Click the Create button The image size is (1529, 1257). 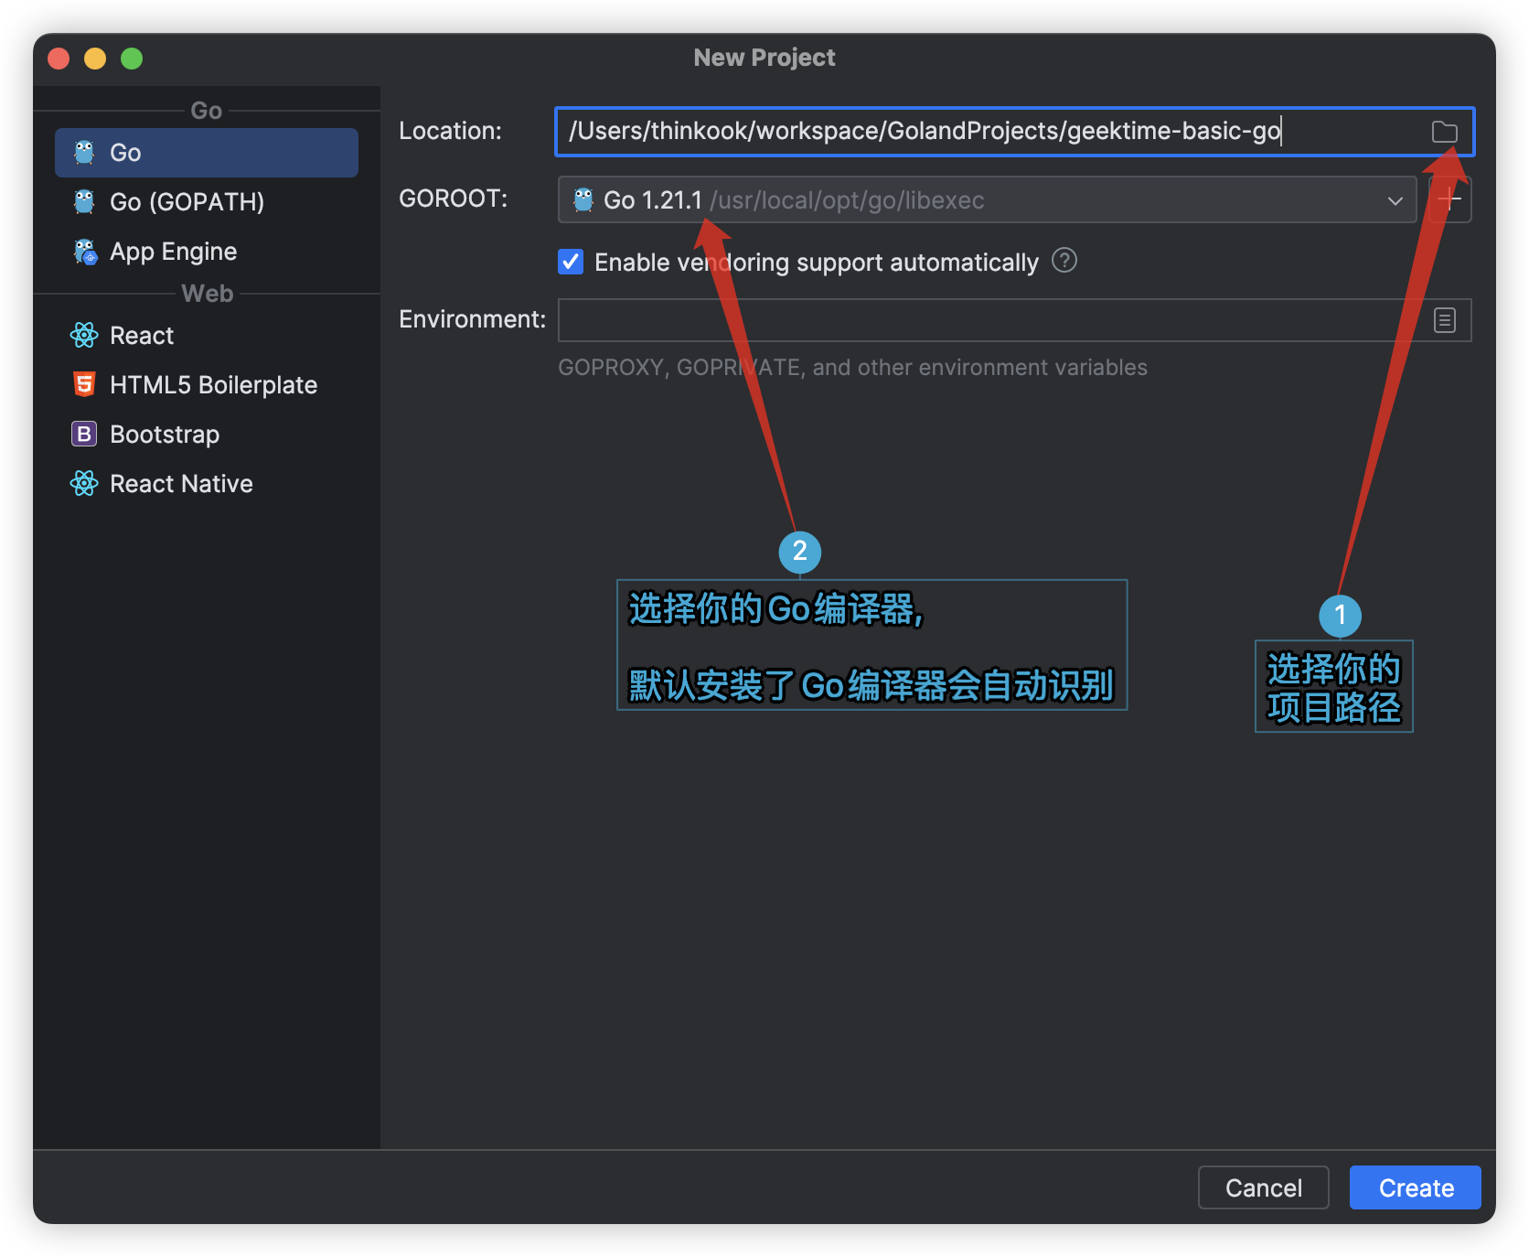[x=1416, y=1187]
